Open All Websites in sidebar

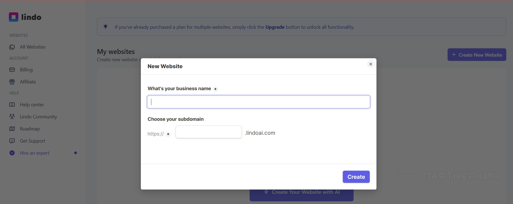pyautogui.click(x=32, y=47)
